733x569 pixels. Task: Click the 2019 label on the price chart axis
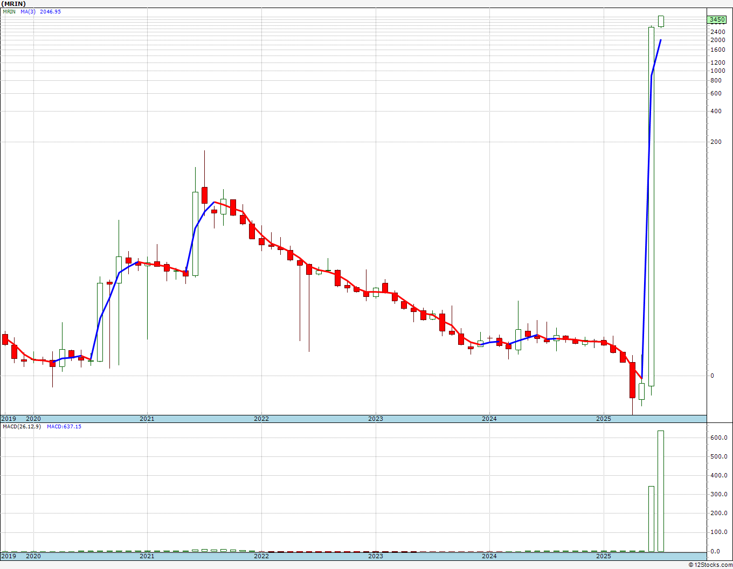pos(9,419)
